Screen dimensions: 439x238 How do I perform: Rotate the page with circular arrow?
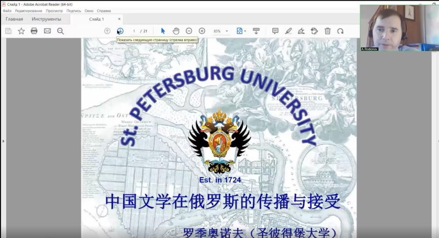click(x=340, y=31)
